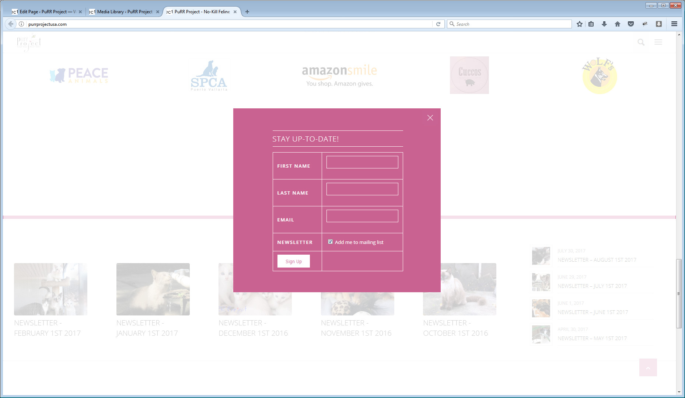Click the Peace Animals sponsor logo

[79, 75]
